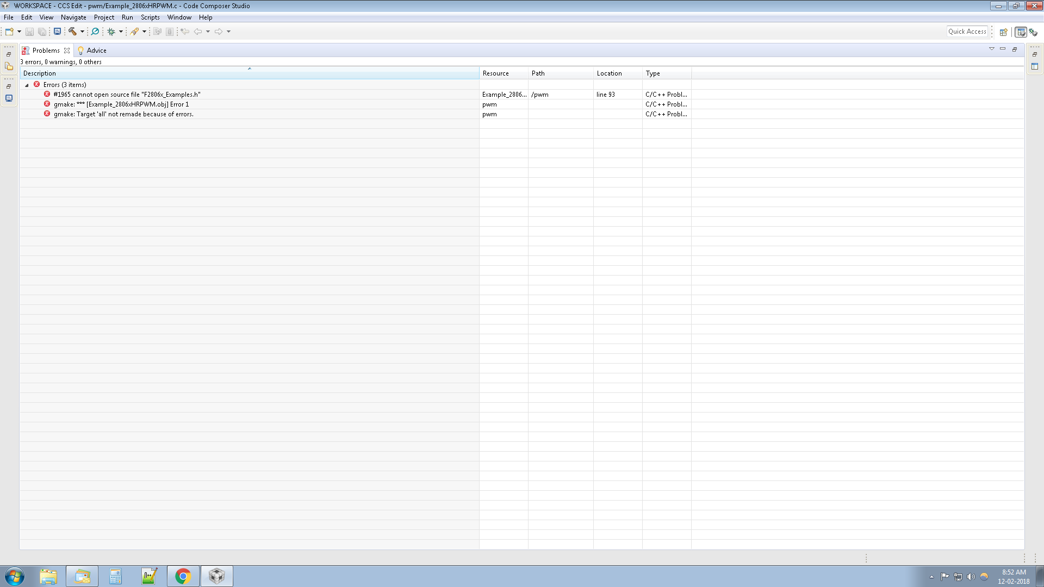Click the Resource column header

495,73
